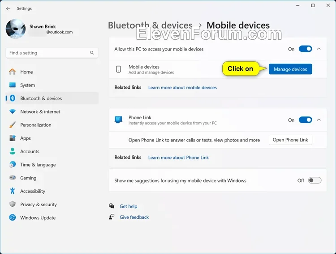
Task: Click the Find a setting search box
Action: (52, 53)
